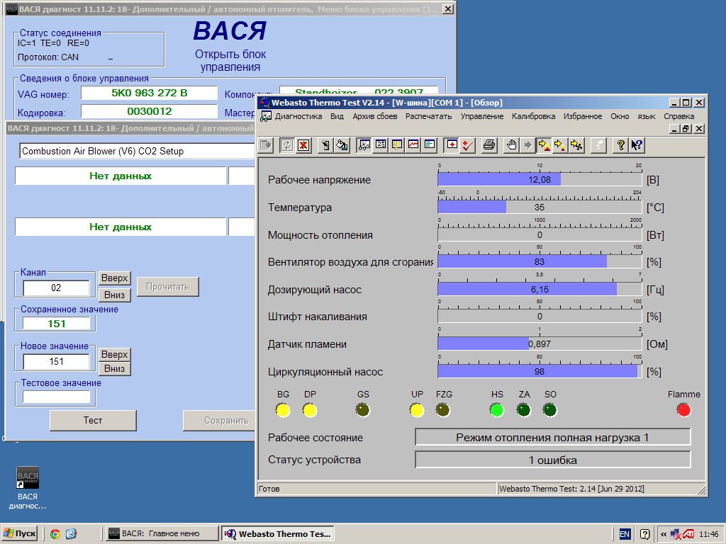This screenshot has height=544, width=726.
Task: Click the Тест button
Action: click(x=93, y=420)
